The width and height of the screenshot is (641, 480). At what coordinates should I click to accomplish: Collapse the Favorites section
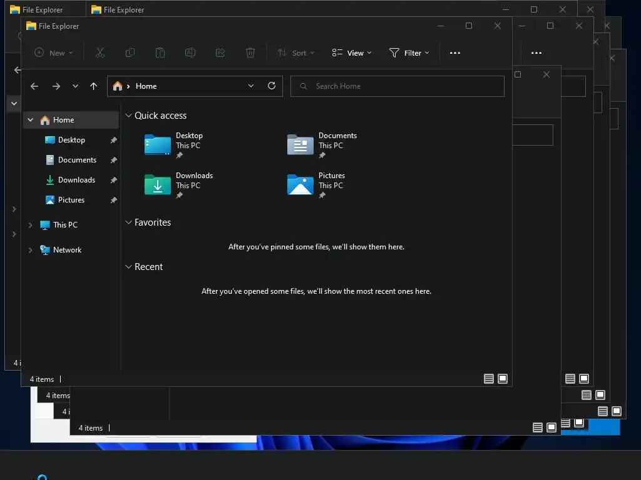pyautogui.click(x=128, y=222)
